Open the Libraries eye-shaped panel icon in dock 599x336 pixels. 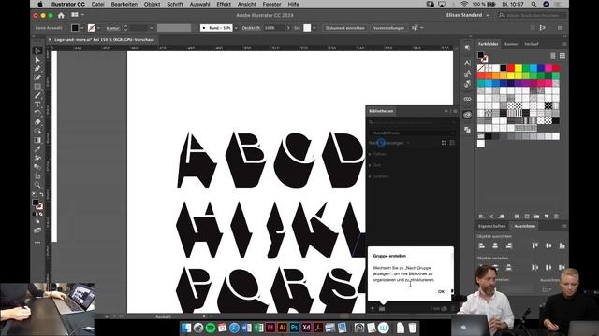(x=467, y=114)
